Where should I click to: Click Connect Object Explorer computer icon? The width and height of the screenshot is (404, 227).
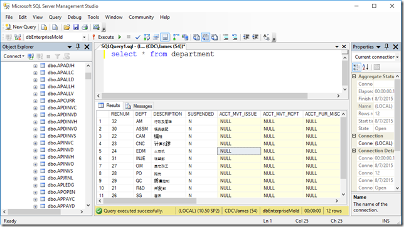(x=31, y=56)
